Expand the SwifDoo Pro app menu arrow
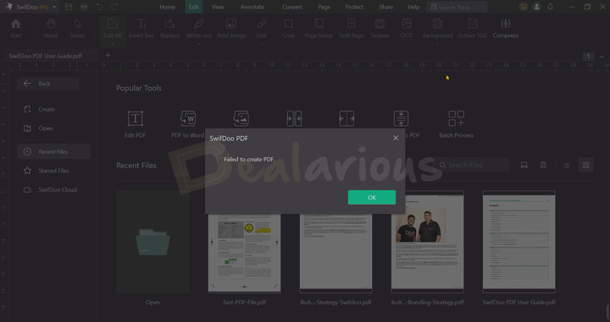 [x=54, y=7]
